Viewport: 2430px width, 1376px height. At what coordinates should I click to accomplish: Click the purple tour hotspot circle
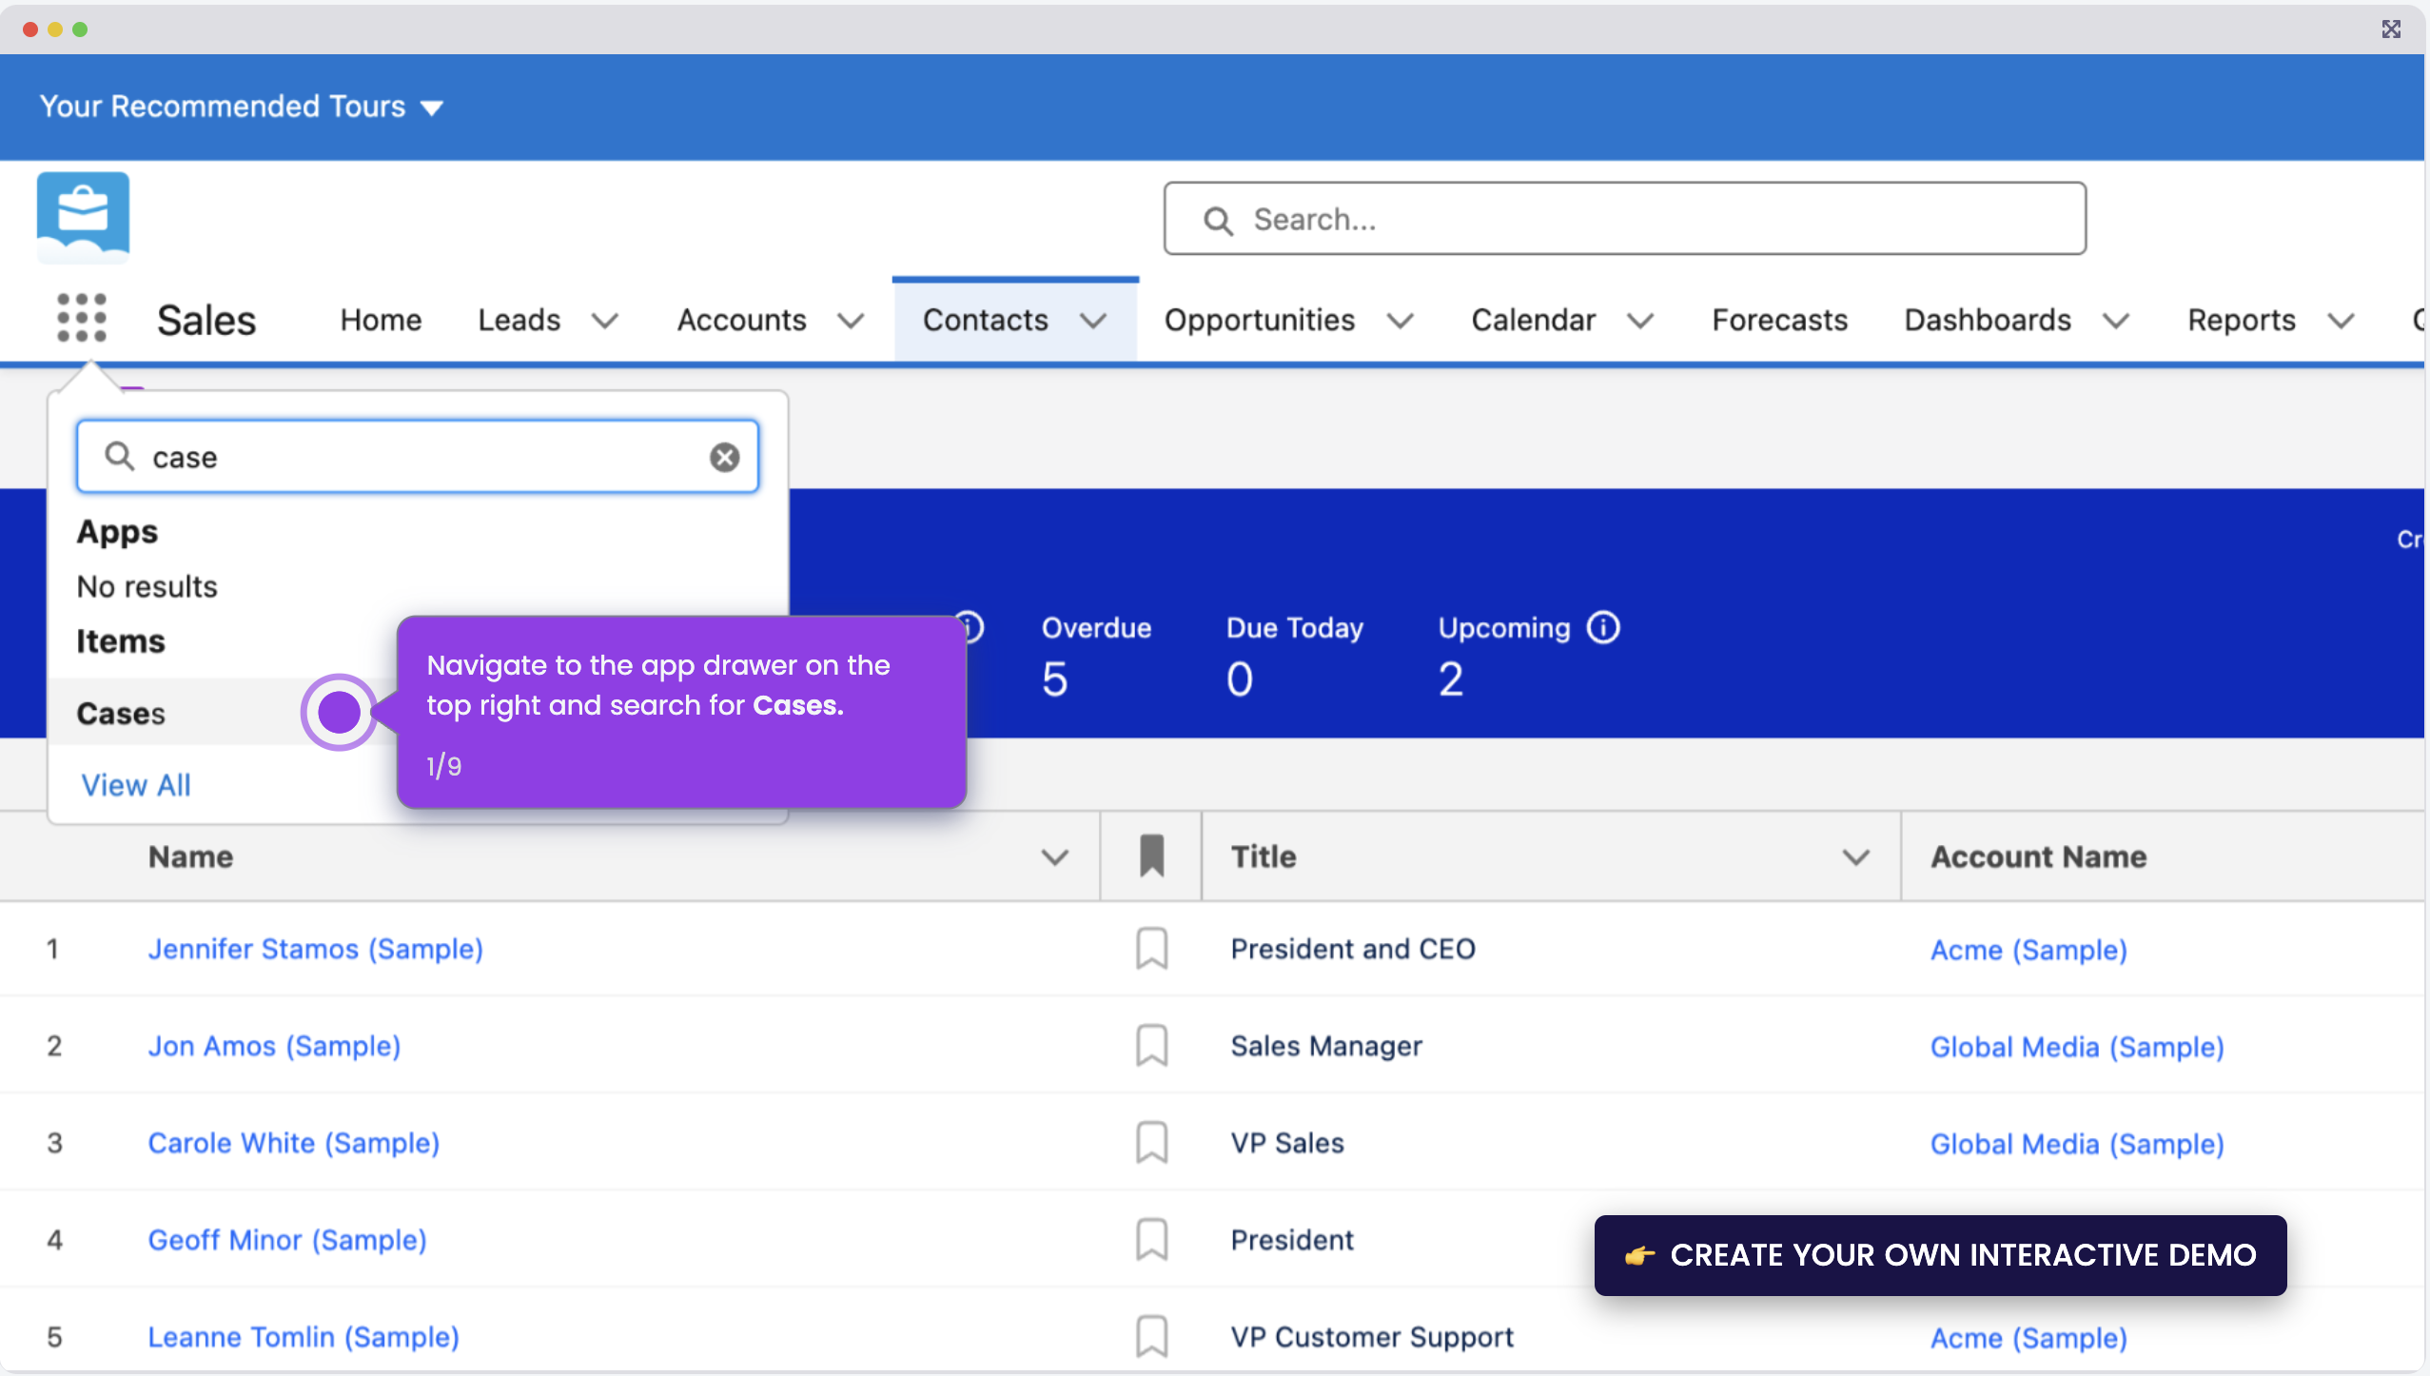[x=338, y=712]
